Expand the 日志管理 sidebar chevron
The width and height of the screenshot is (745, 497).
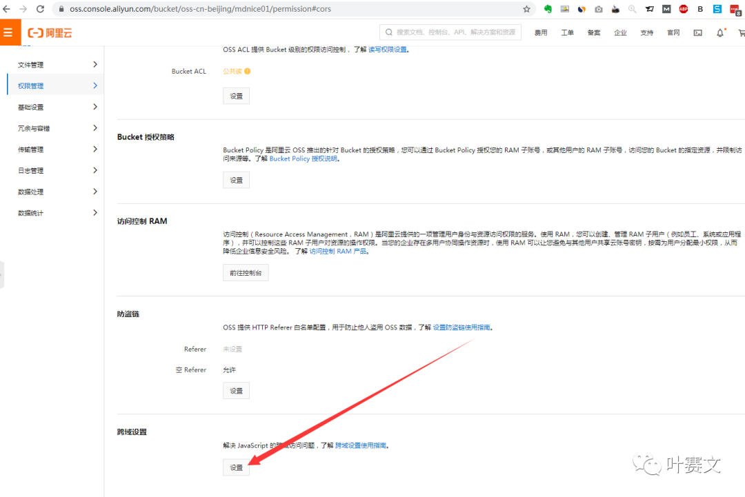pyautogui.click(x=95, y=170)
